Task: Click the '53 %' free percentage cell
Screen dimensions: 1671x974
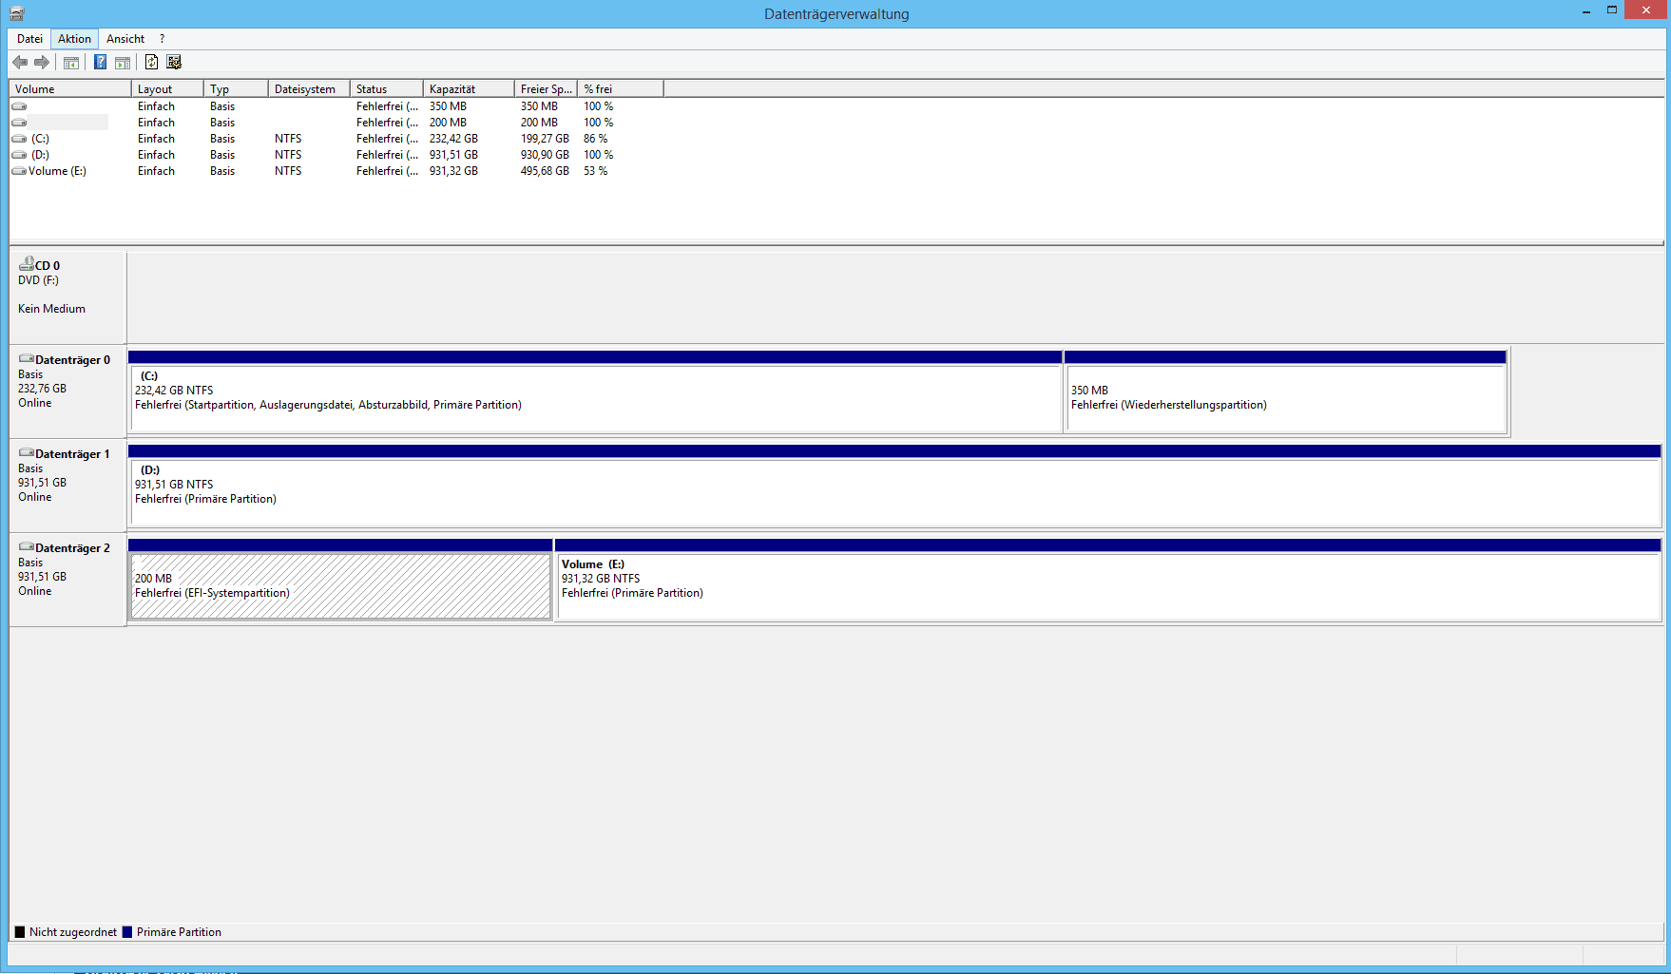Action: tap(595, 171)
